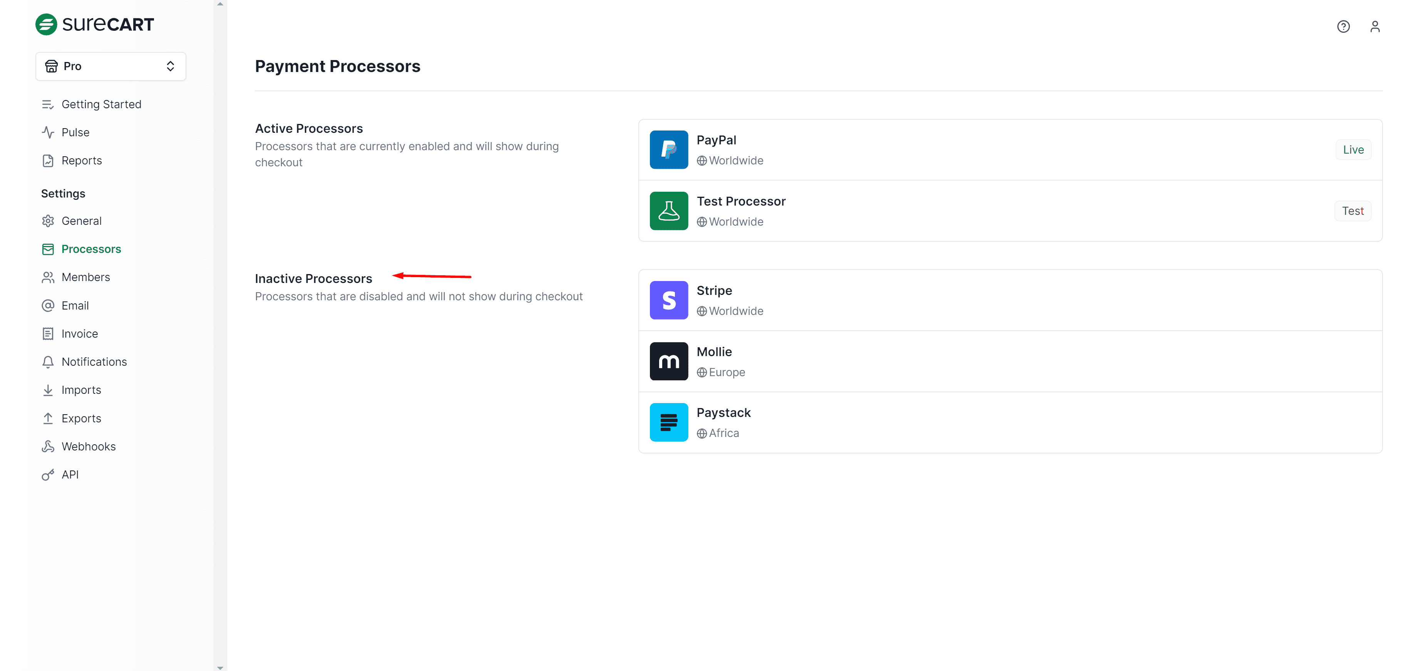Viewport: 1428px width, 671px height.
Task: Open the Getting Started menu item
Action: 101,104
